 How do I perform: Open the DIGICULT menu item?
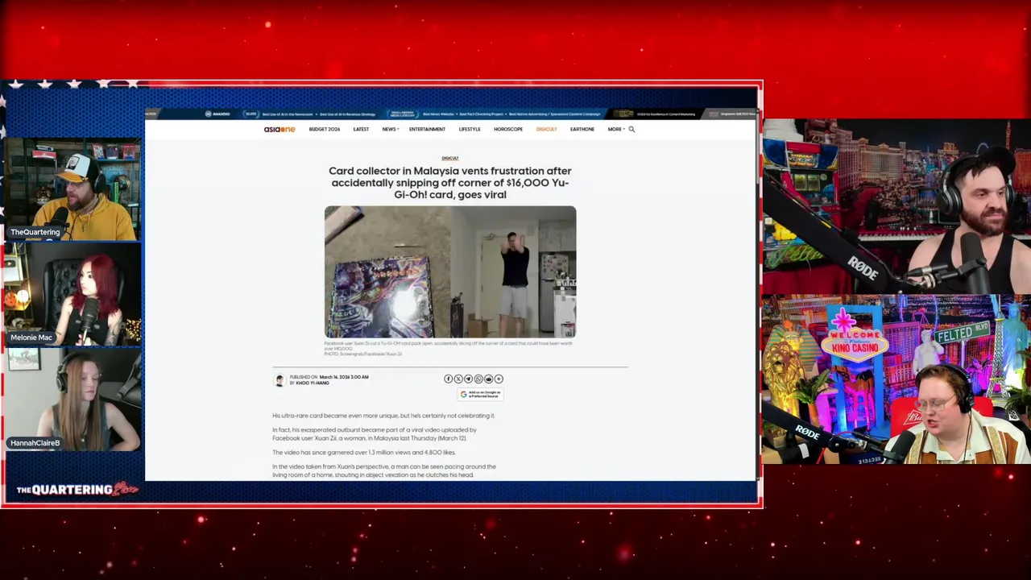pos(546,129)
